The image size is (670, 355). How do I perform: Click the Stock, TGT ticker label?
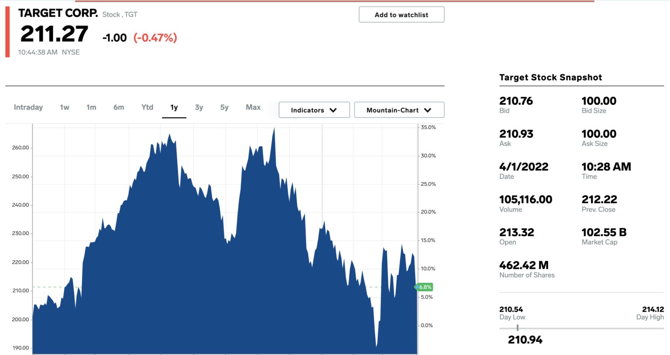pos(120,15)
